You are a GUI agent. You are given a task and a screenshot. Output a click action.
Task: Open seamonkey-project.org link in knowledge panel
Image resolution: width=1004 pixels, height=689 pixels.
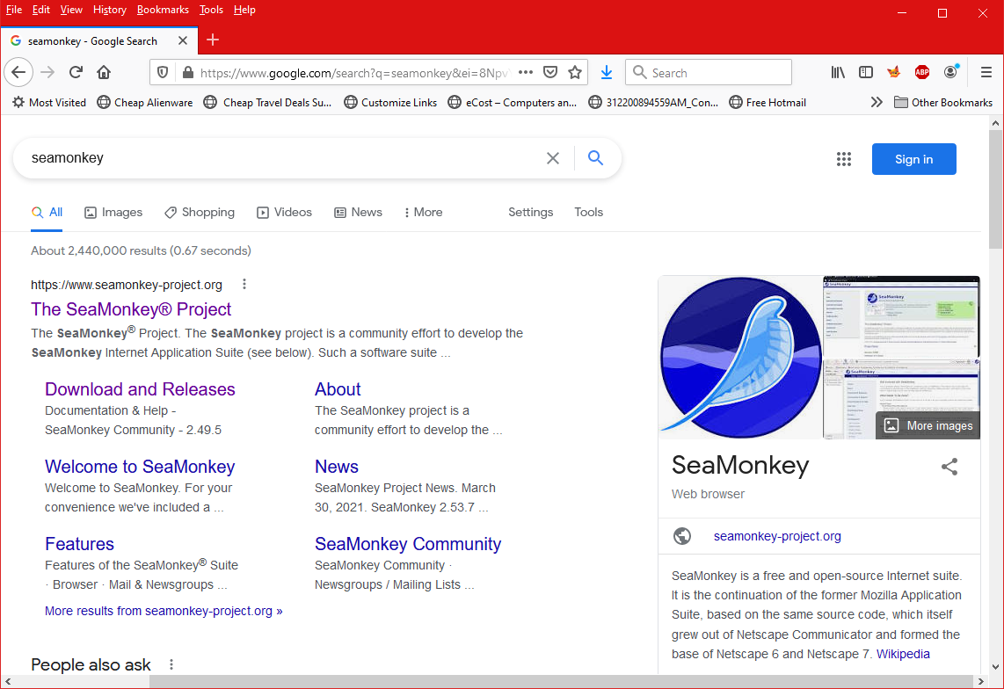click(777, 536)
